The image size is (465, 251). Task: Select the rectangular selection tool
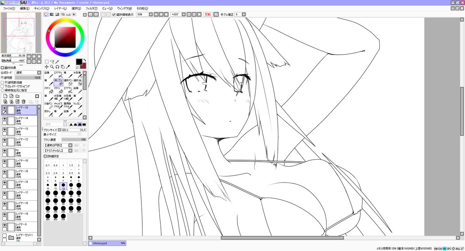tap(46, 61)
